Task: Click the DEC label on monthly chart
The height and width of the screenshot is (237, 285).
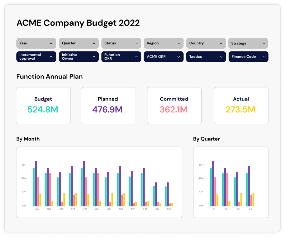Action: (x=169, y=209)
